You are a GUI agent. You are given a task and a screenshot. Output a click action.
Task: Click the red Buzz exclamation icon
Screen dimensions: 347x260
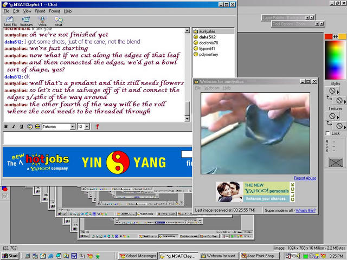coord(97,126)
